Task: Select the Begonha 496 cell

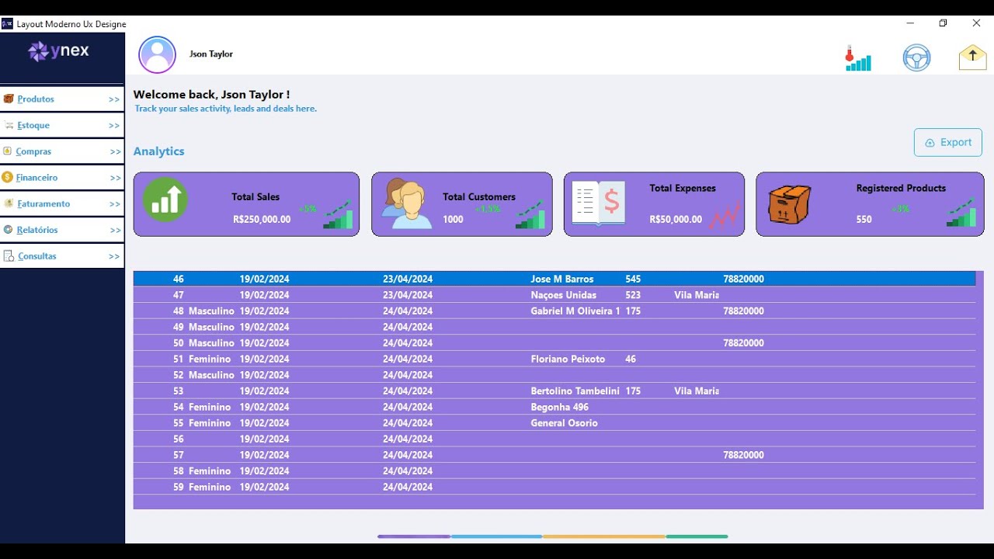Action: (559, 407)
